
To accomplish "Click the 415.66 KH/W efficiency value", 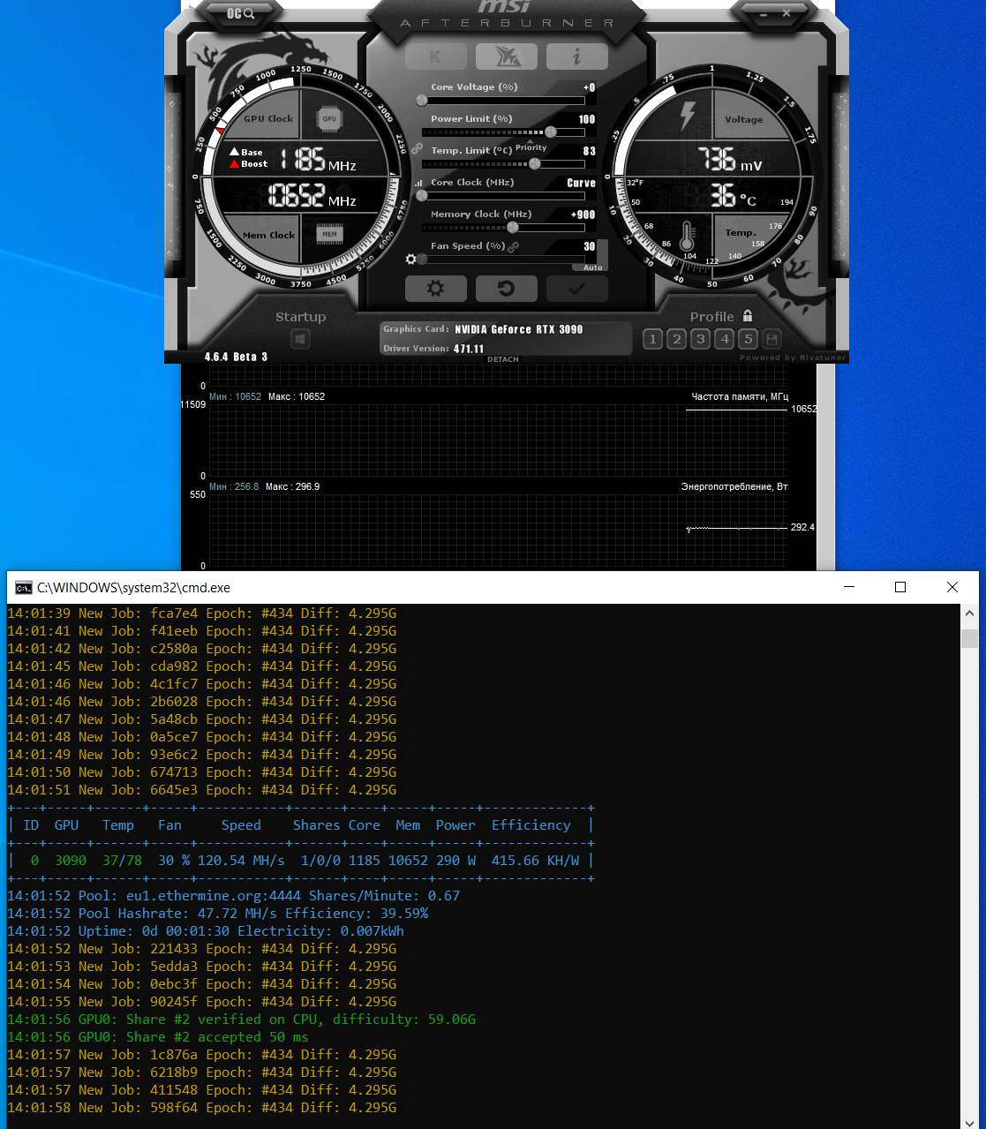I will (x=536, y=860).
